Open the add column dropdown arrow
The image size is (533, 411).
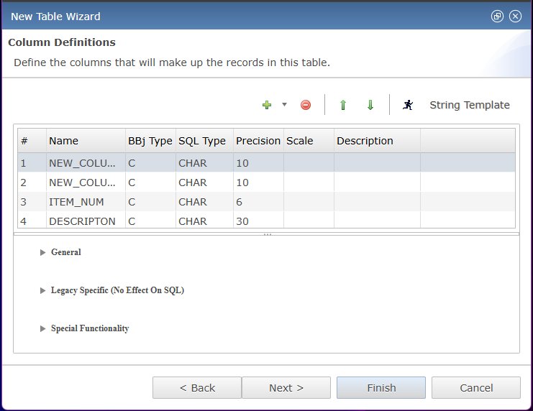pyautogui.click(x=284, y=105)
